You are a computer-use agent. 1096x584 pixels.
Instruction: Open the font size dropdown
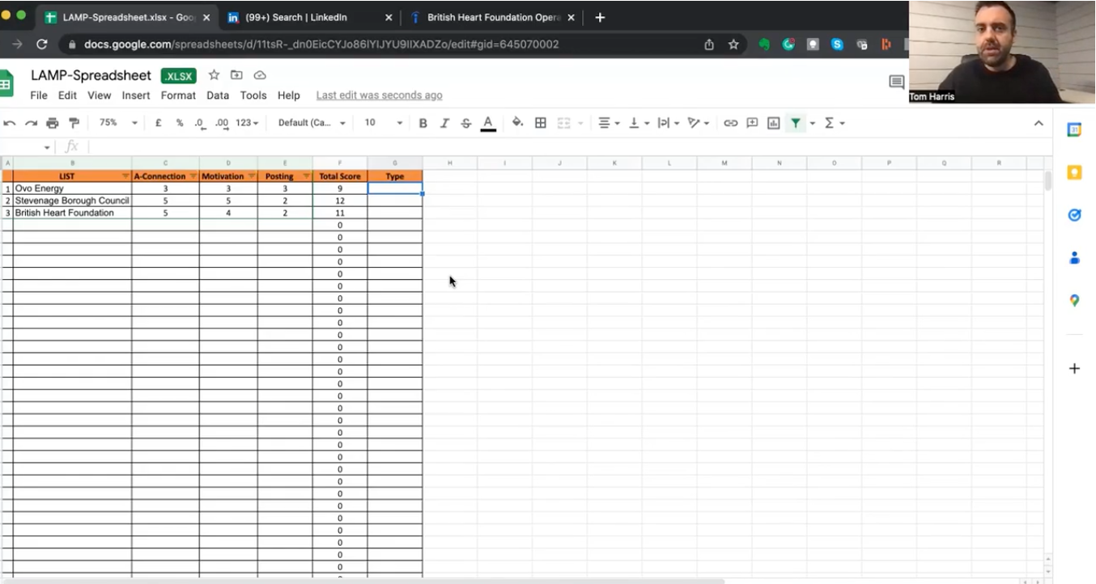pos(383,123)
